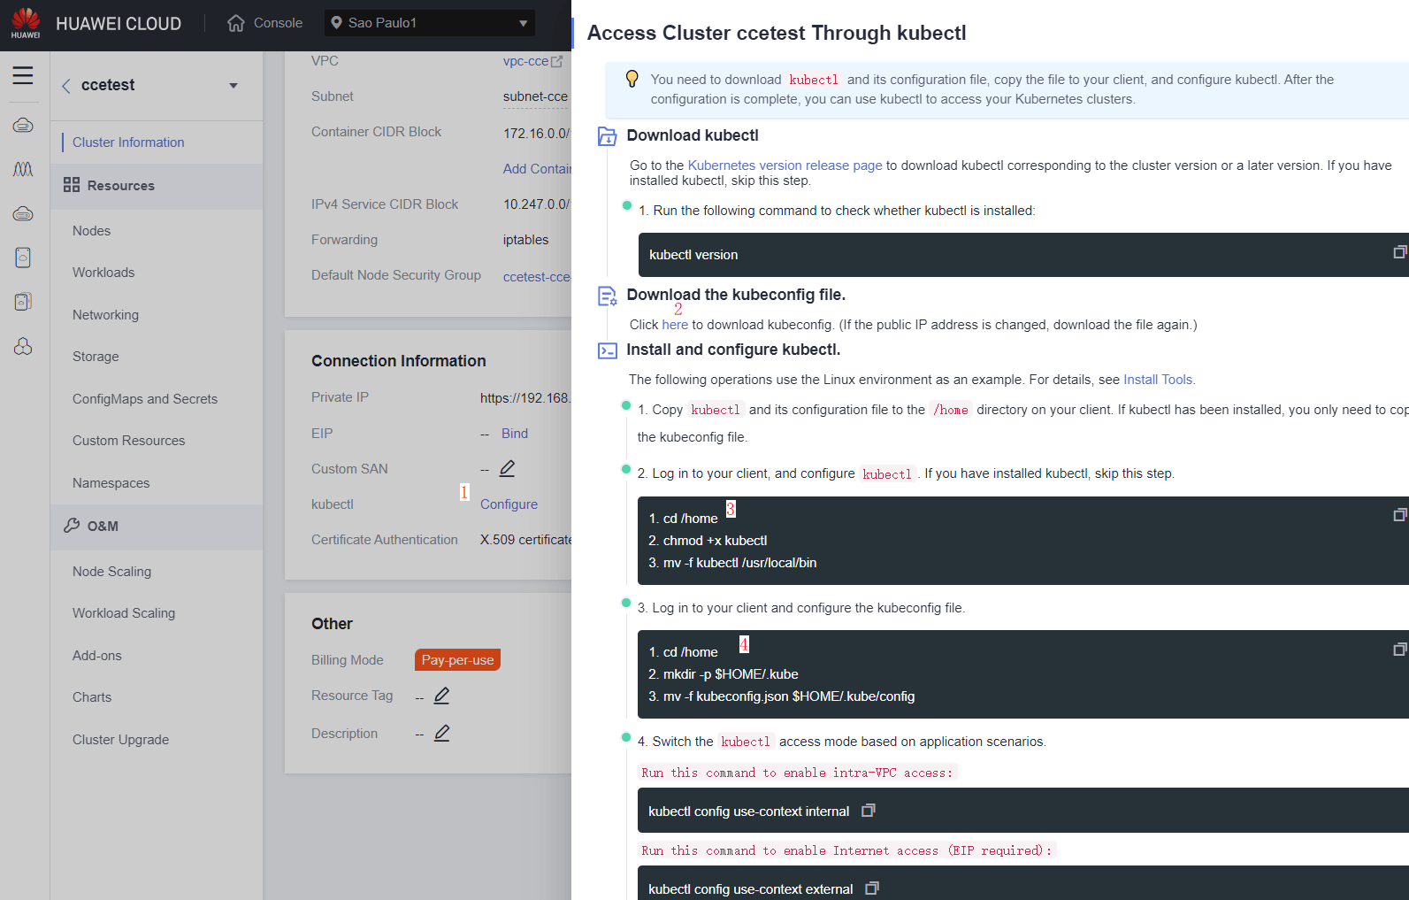The width and height of the screenshot is (1409, 900).
Task: Click the Huawei Cloud logo
Action: (26, 23)
